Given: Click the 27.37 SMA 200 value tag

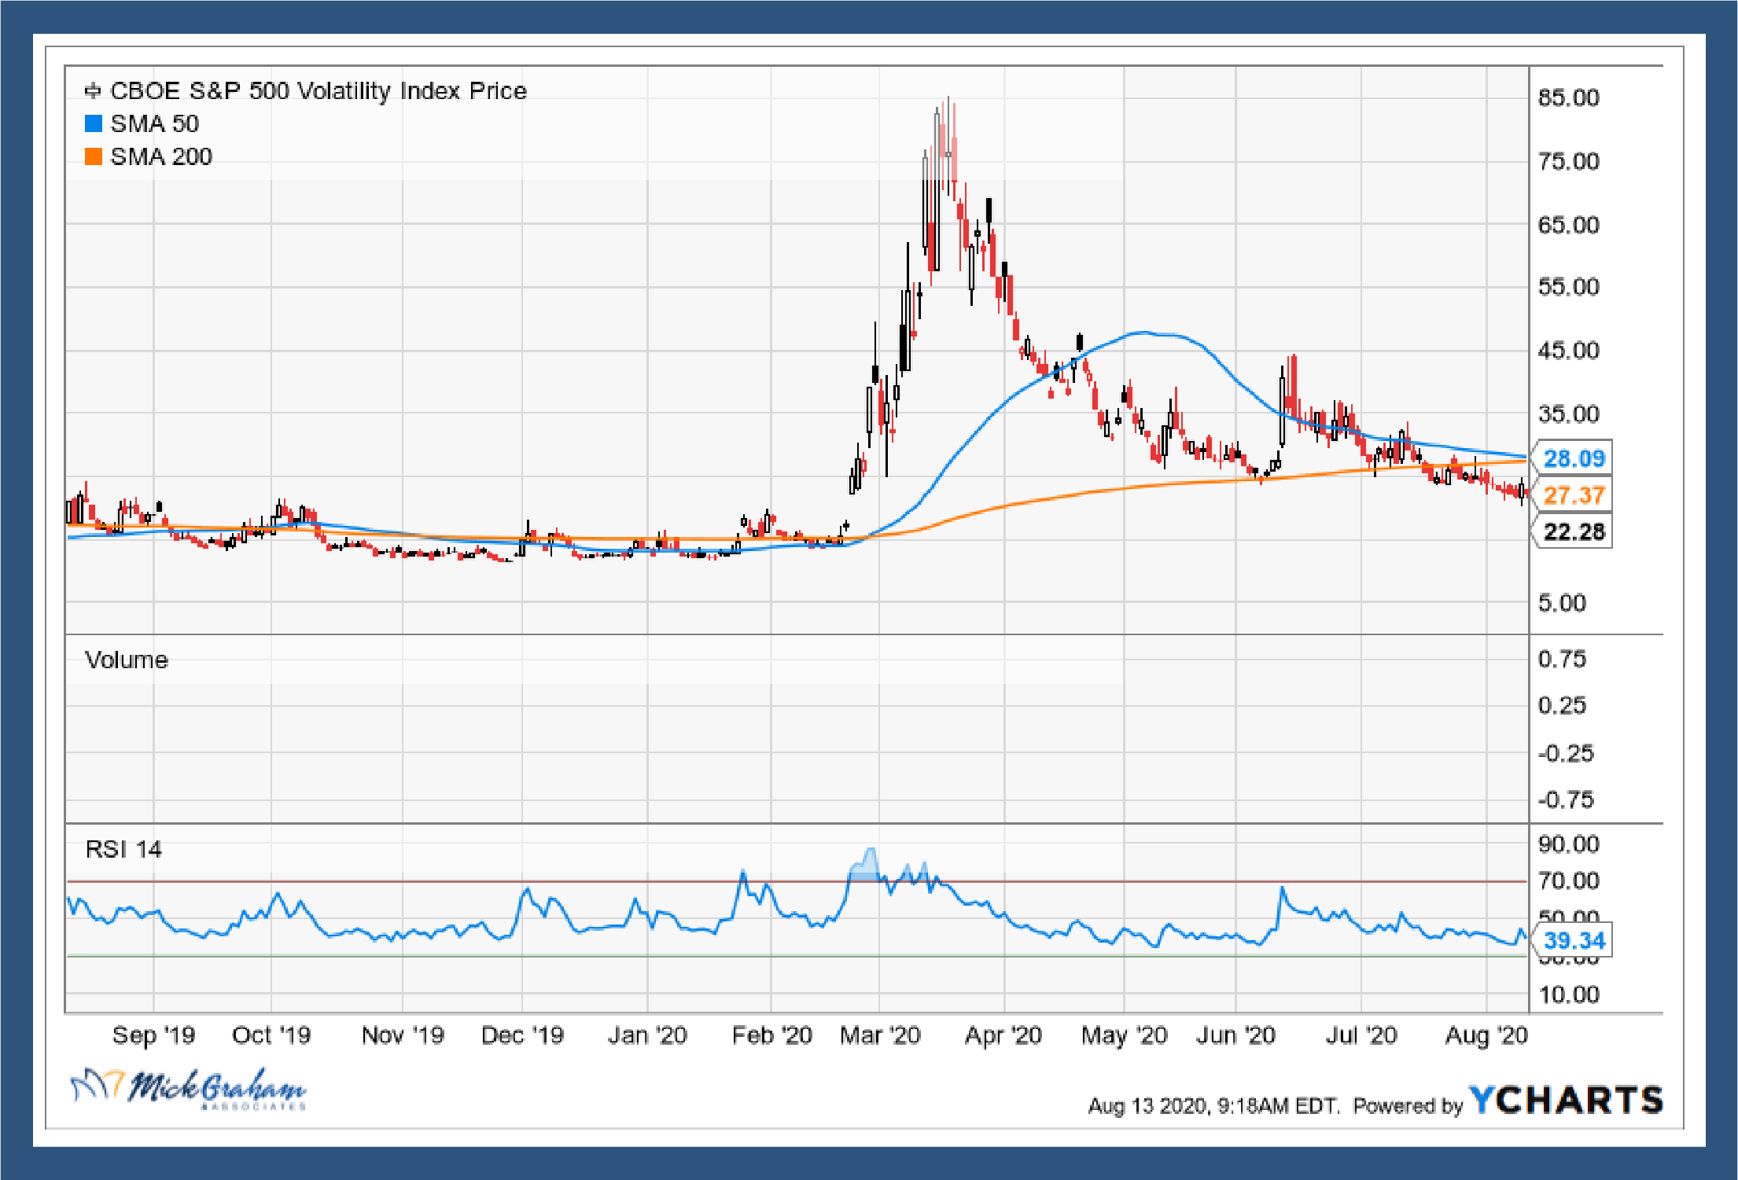Looking at the screenshot, I should click(1572, 495).
